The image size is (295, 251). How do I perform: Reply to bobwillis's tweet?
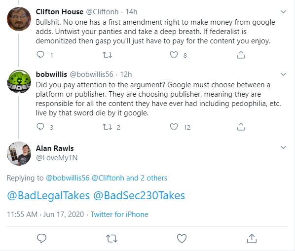(40, 127)
